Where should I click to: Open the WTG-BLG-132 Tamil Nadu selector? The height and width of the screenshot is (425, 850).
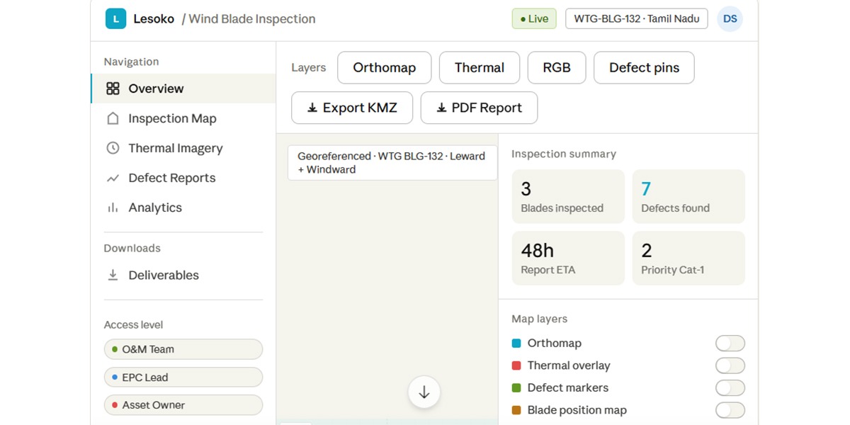point(636,19)
